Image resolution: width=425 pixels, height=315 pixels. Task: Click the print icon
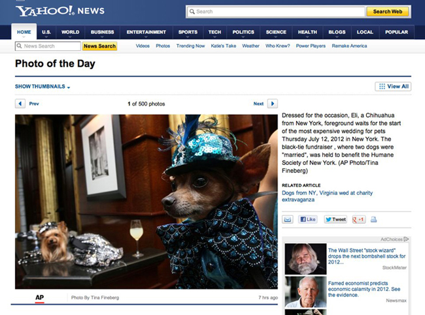374,219
